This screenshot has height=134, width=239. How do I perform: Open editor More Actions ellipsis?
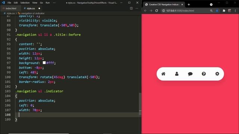pyautogui.click(x=137, y=8)
